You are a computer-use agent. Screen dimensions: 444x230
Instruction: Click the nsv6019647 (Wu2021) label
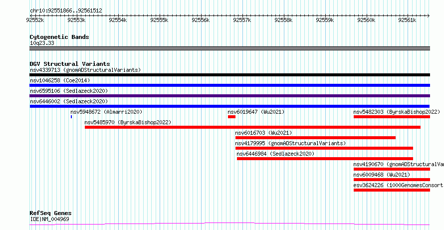256,112
